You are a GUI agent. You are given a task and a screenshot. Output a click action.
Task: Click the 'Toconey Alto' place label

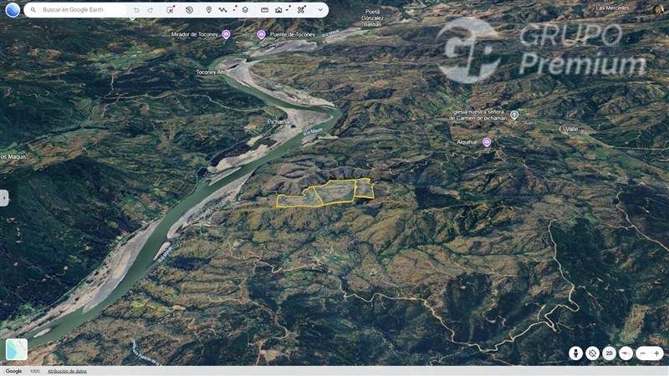[x=212, y=73]
